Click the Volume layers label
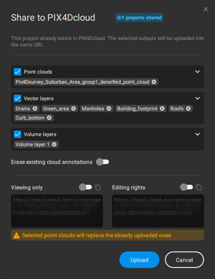The width and height of the screenshot is (215, 279). tap(40, 134)
